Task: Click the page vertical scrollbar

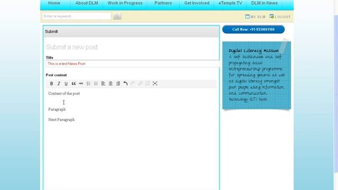Action: tap(336, 94)
